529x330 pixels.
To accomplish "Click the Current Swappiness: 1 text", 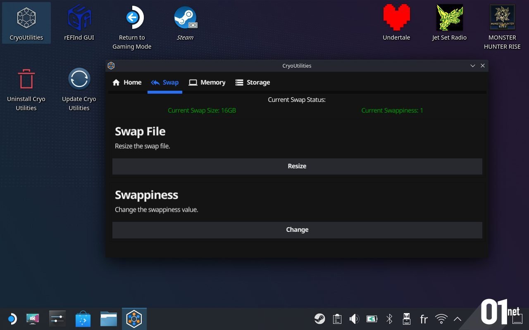I will click(x=392, y=111).
